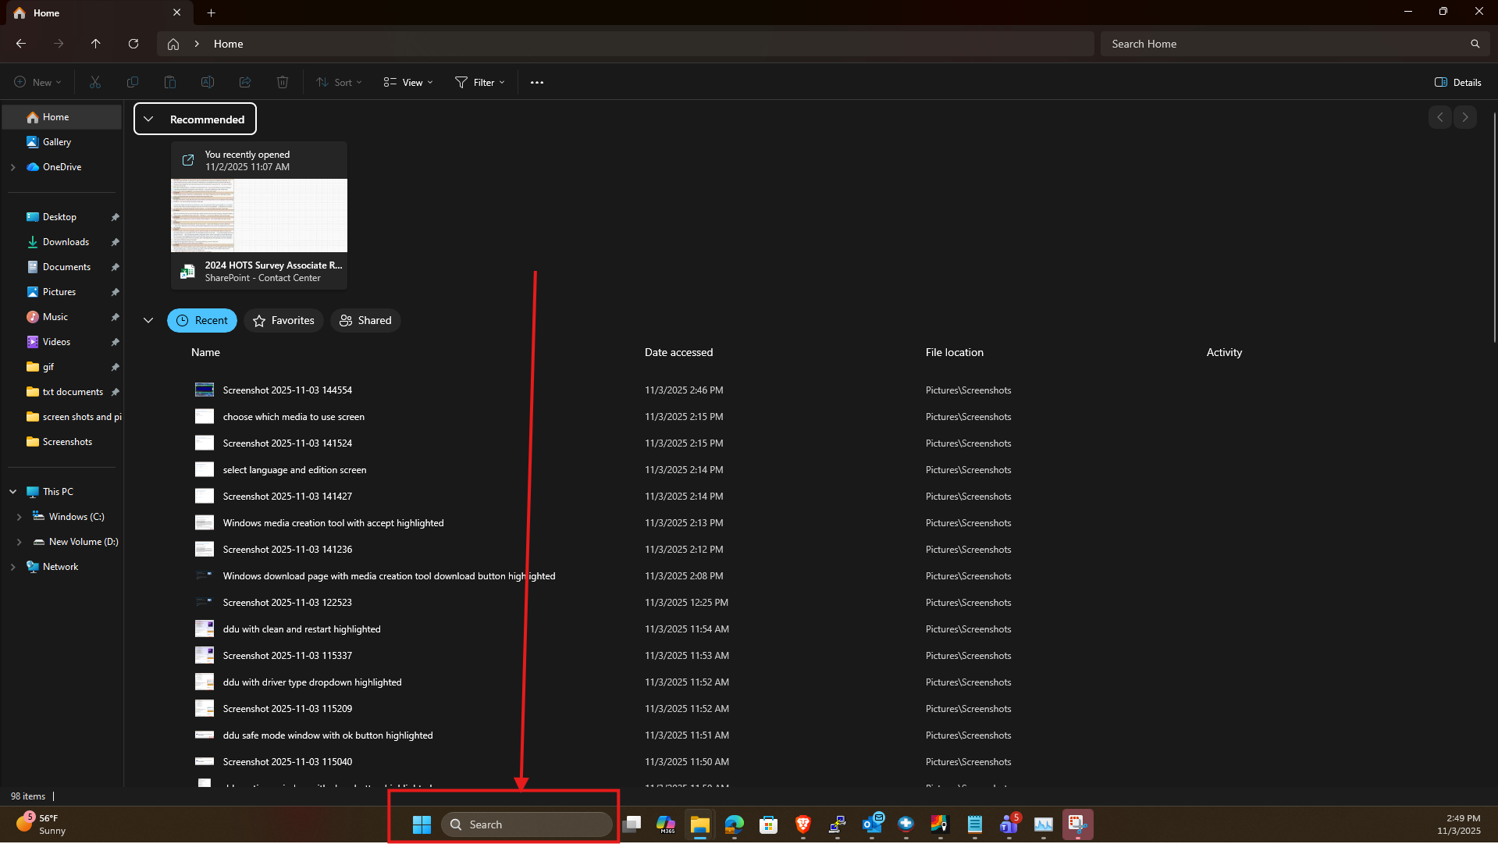Open the See more menu

[x=536, y=82]
